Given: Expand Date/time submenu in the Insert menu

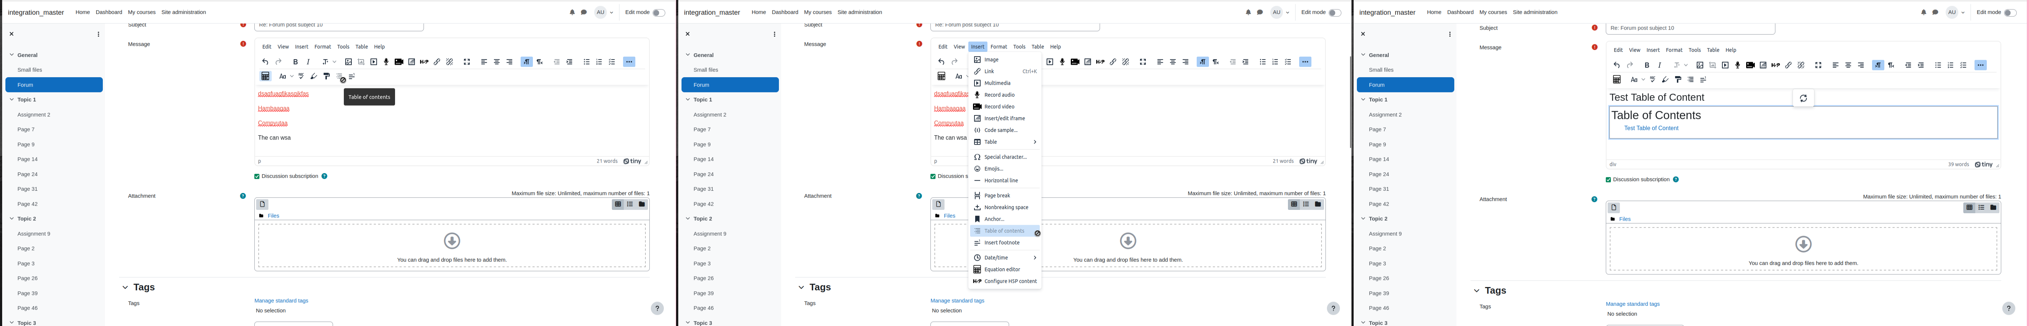Looking at the screenshot, I should [1005, 258].
